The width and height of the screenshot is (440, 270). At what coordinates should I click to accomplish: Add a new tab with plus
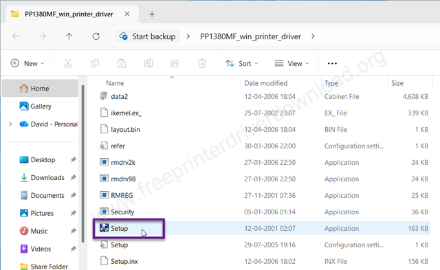[x=152, y=14]
